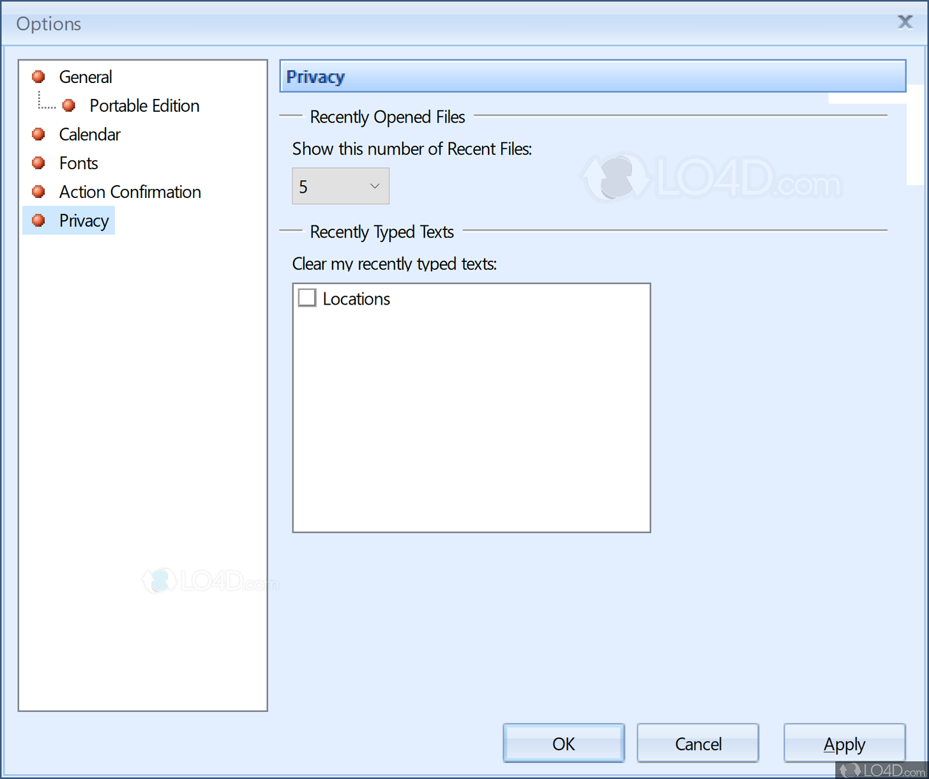Click the red bullet icon next to Fonts

[38, 163]
